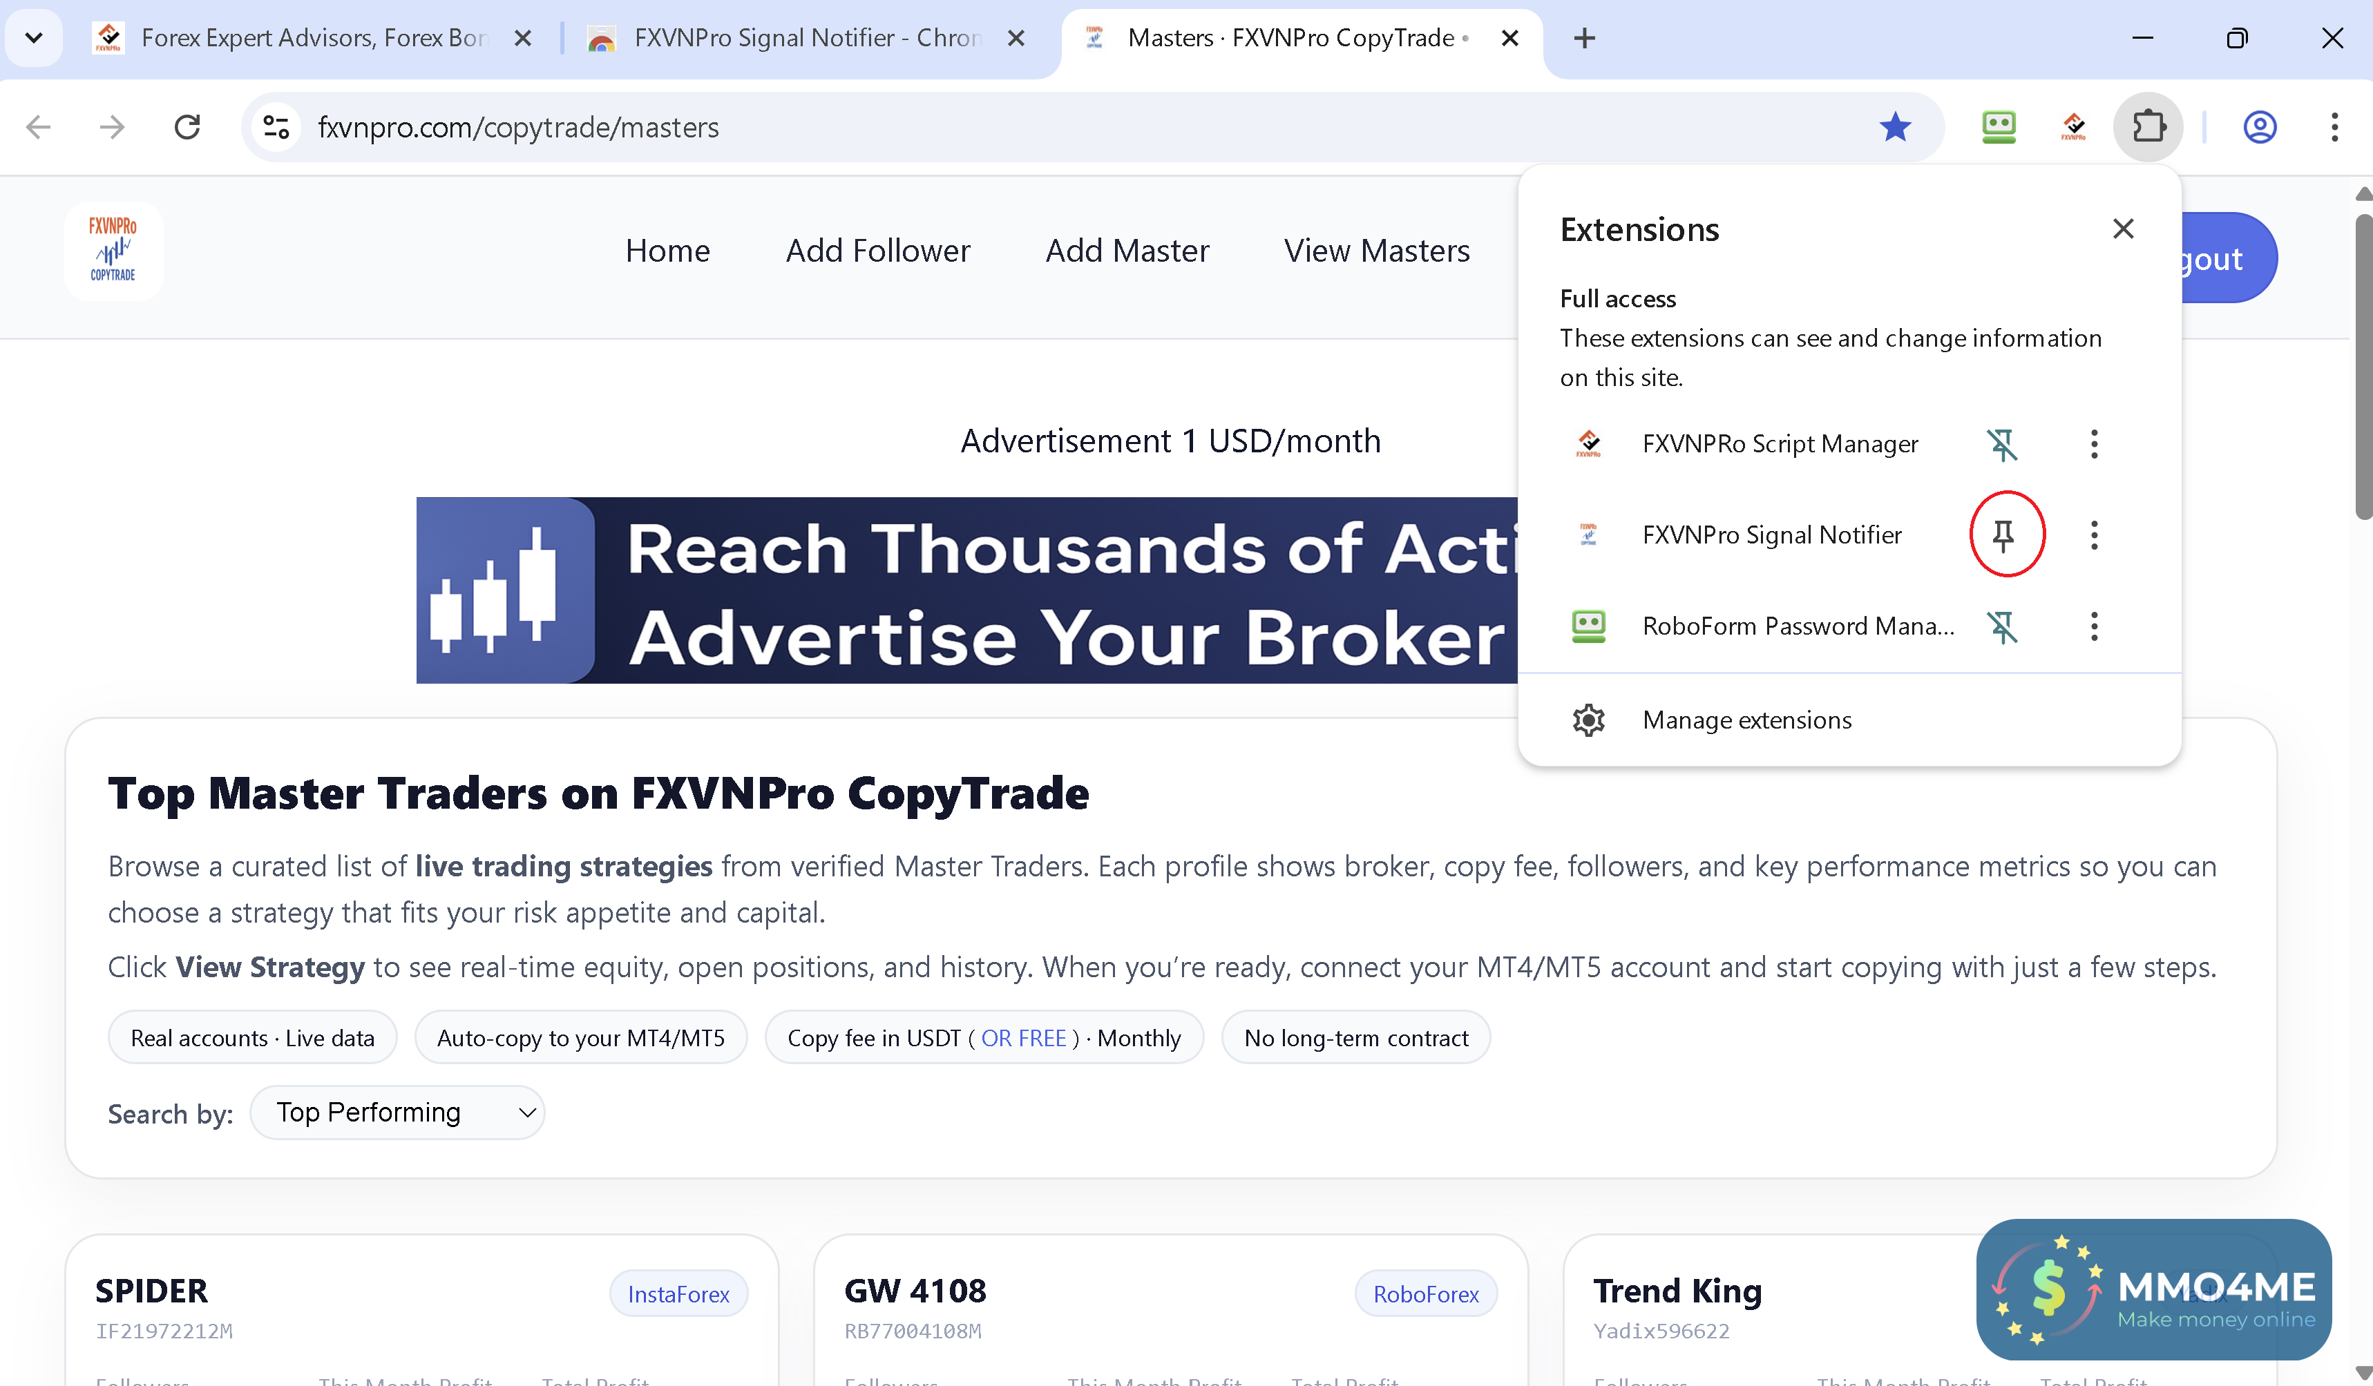Click the View Masters navigation link
Image resolution: width=2373 pixels, height=1386 pixels.
(x=1377, y=251)
